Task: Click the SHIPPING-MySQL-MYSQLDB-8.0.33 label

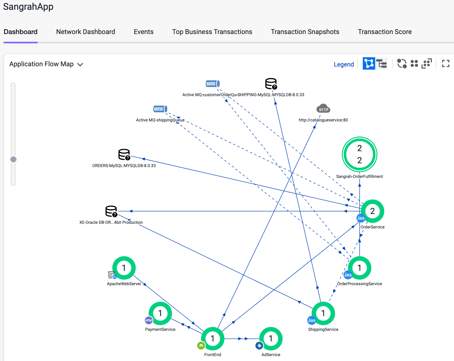Action: [271, 95]
